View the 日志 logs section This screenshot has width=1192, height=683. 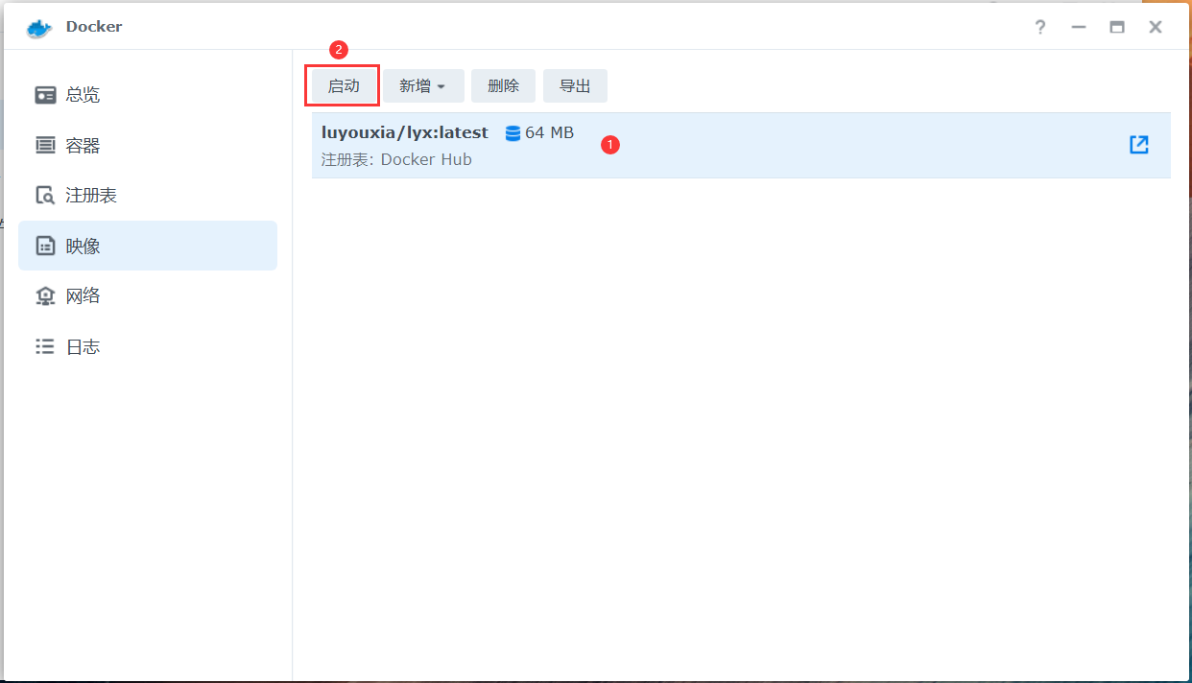point(148,346)
